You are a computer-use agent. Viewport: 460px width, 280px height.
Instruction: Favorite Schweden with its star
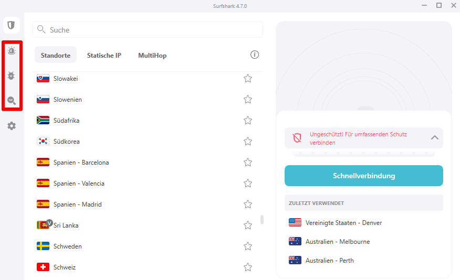(248, 246)
